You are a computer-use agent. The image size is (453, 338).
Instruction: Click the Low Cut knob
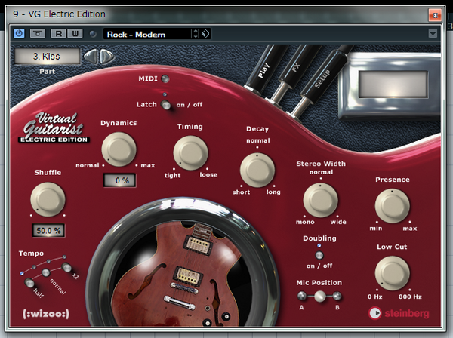pos(392,273)
